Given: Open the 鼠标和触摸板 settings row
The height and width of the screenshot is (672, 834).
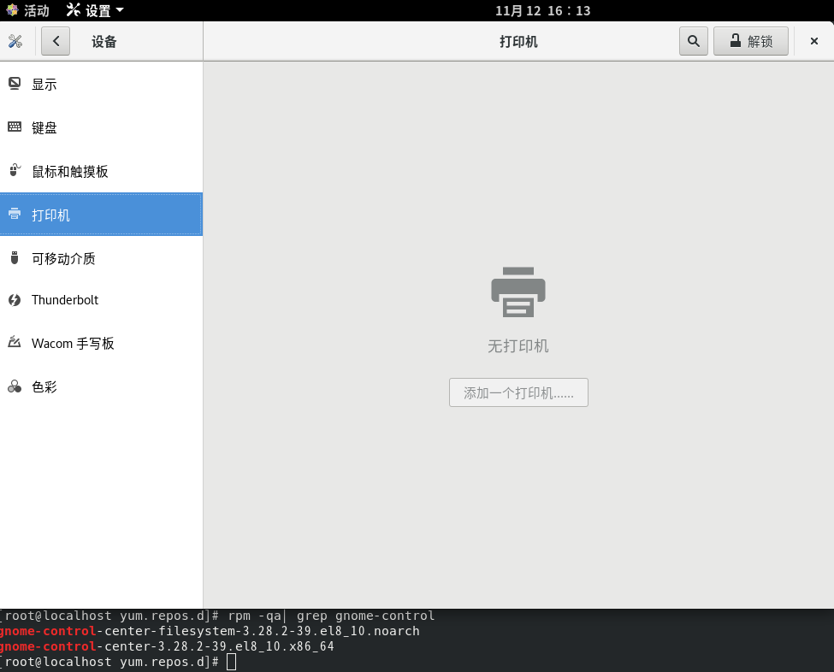Looking at the screenshot, I should pos(101,171).
